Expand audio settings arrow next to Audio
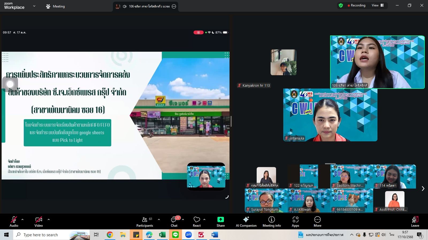This screenshot has width=428, height=240. coord(22,219)
